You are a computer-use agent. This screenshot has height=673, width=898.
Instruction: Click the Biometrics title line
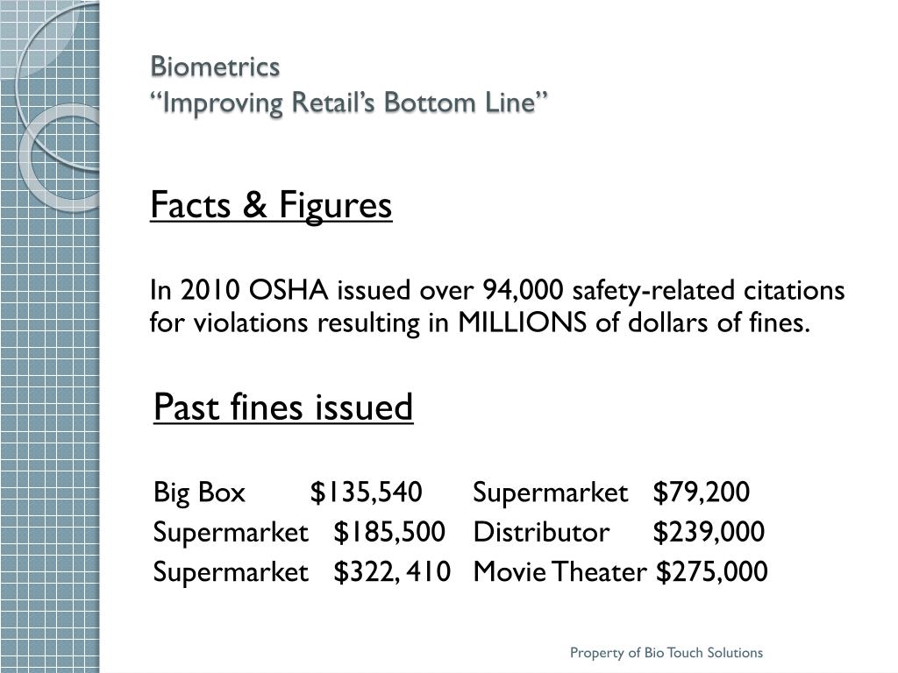[x=215, y=67]
